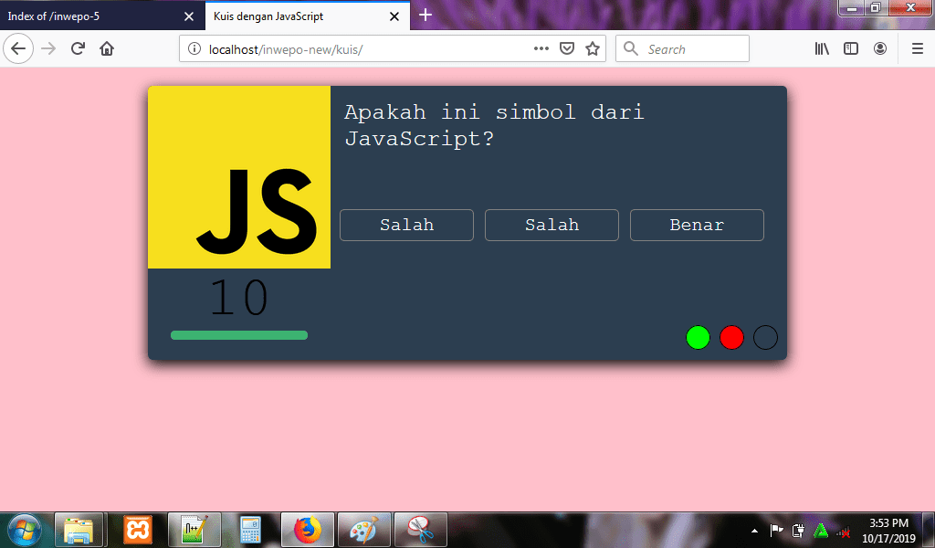Click the empty dark progress circle
Screen dimensions: 935x548
coord(766,338)
